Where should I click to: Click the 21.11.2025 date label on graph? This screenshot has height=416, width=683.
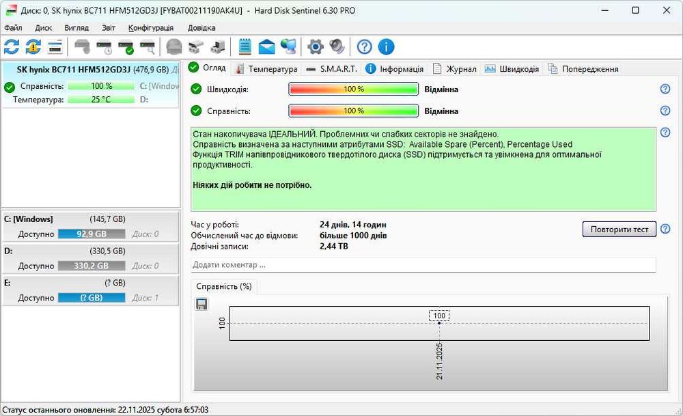click(439, 361)
